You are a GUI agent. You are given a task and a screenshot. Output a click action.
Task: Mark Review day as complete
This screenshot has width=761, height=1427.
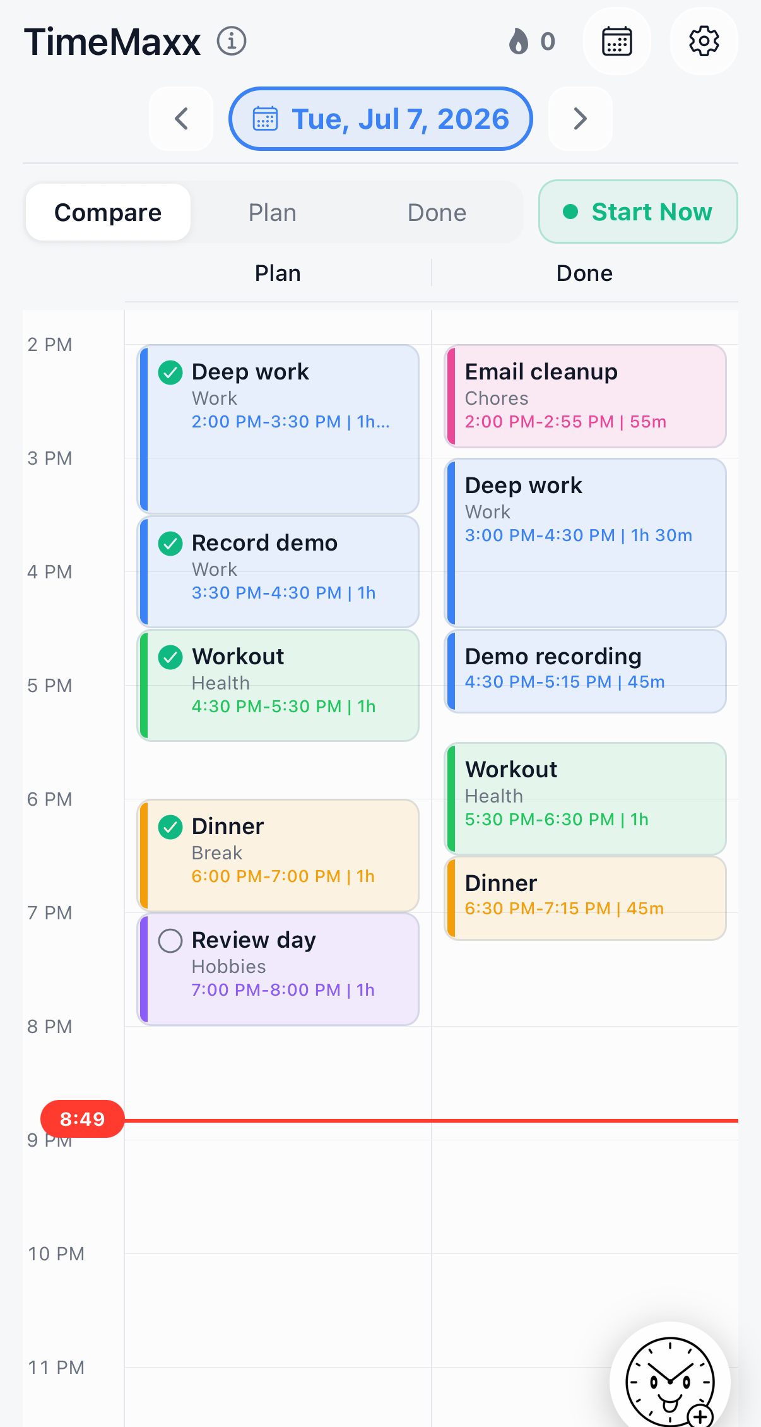point(170,941)
